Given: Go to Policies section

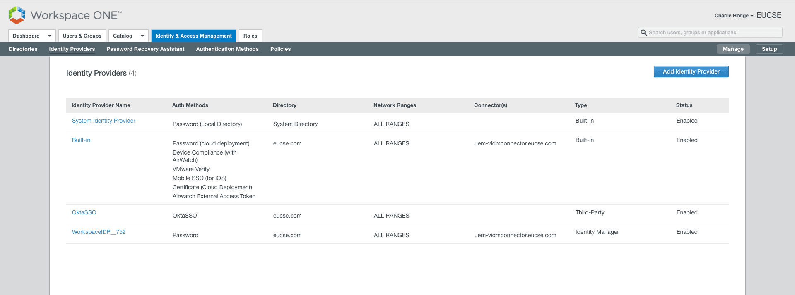Looking at the screenshot, I should click(281, 49).
